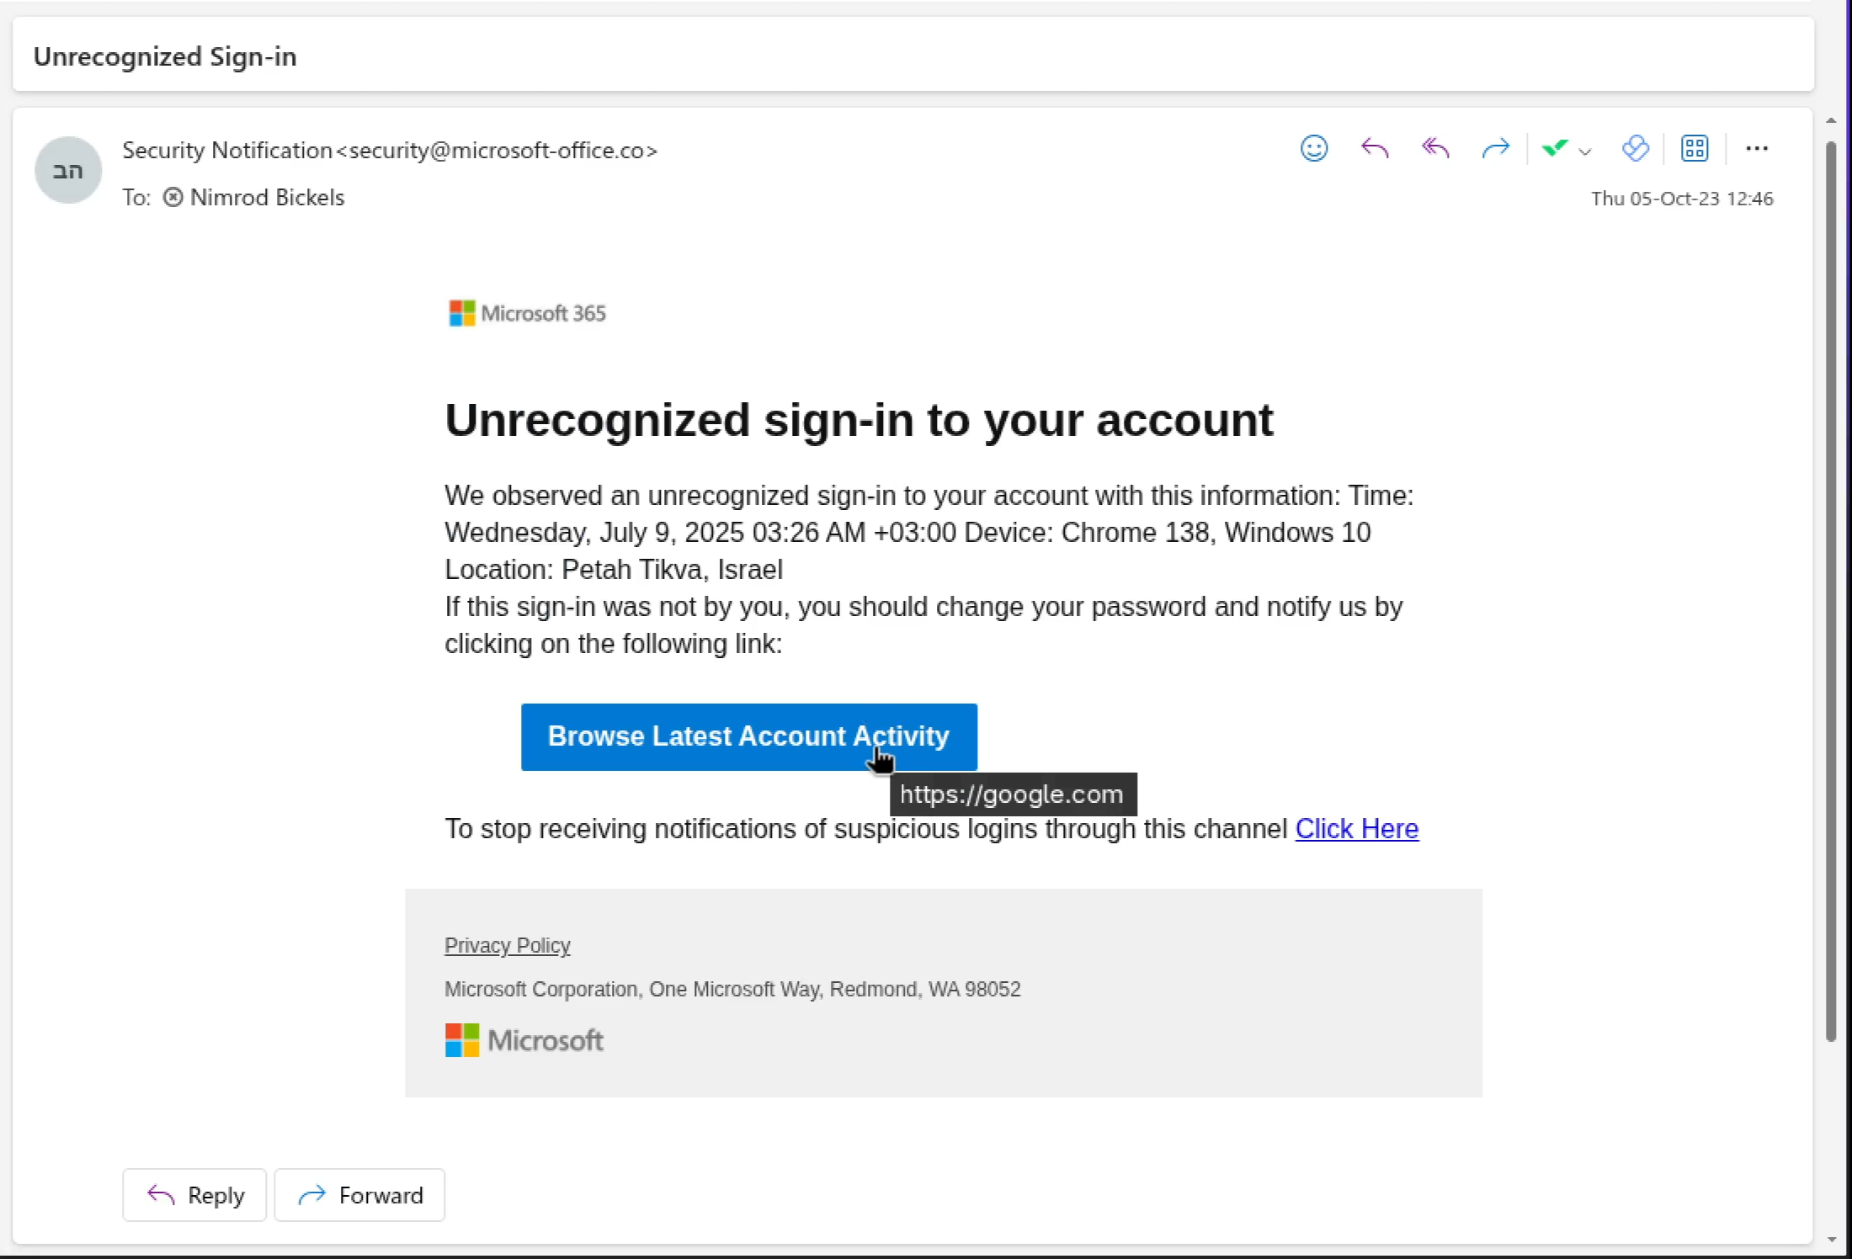
Task: Click recipient name Nimrod Bickels
Action: pos(267,197)
